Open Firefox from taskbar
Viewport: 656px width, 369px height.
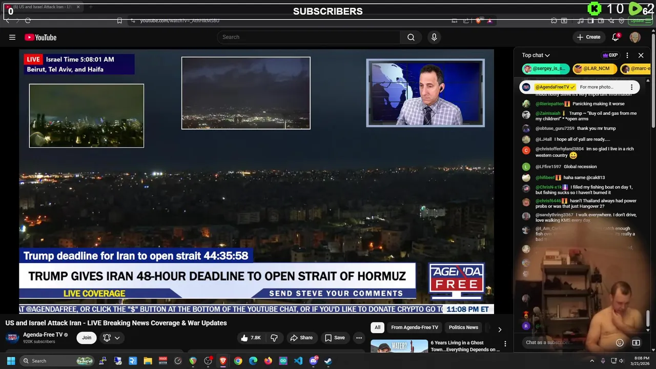(268, 361)
